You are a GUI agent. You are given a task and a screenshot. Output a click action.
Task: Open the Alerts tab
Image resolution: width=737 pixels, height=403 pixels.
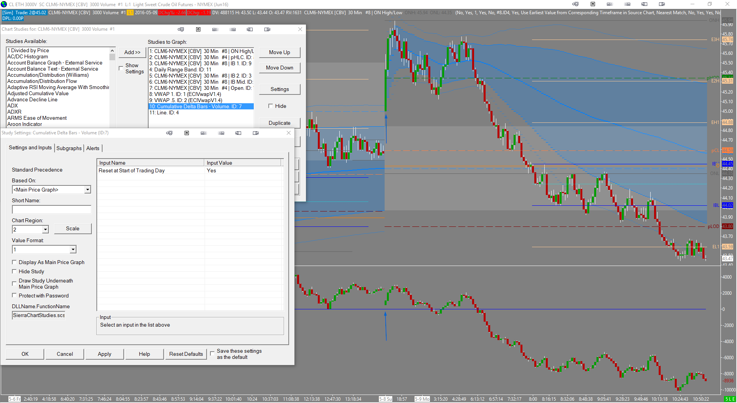[x=93, y=148]
